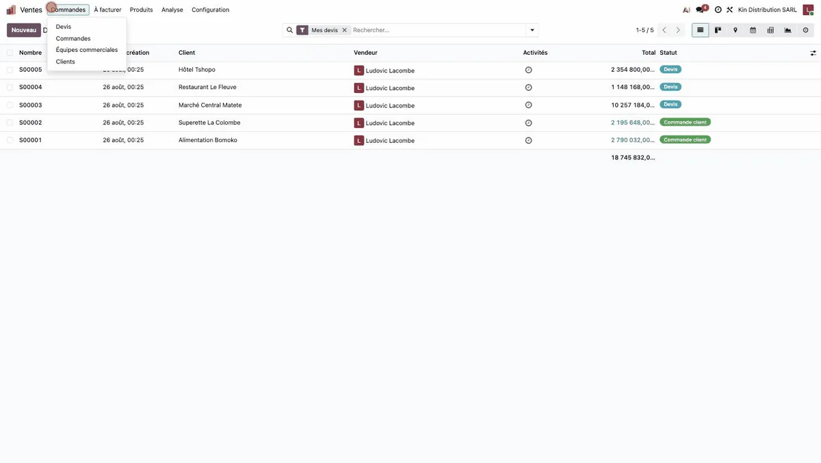Click total 10 257 184,00
Screen dimensions: 821x463
point(633,105)
